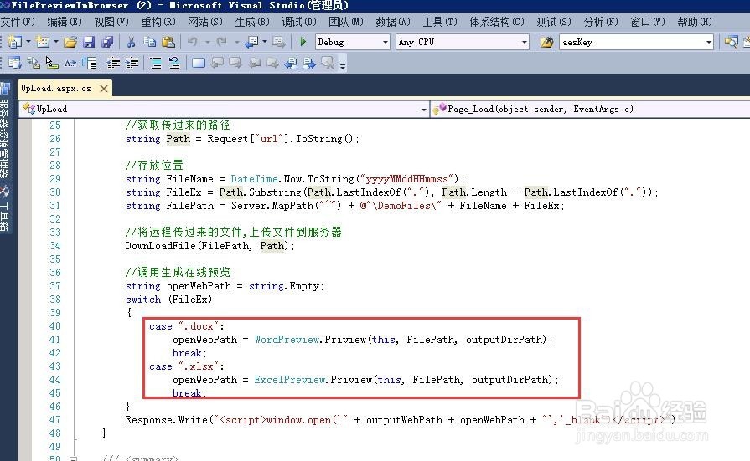Expand the Add New Item dropdown arrow
Viewport: 750px width, 461px height.
tap(56, 42)
